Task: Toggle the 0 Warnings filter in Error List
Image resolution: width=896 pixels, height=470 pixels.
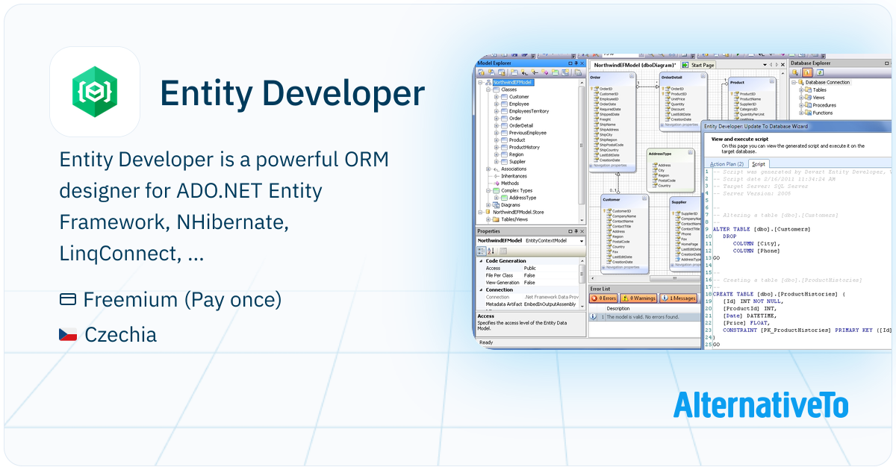Action: tap(639, 298)
